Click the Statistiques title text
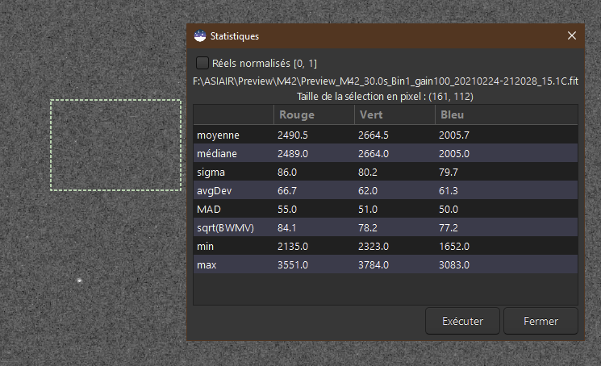Screen dimensions: 601x366 (235, 36)
